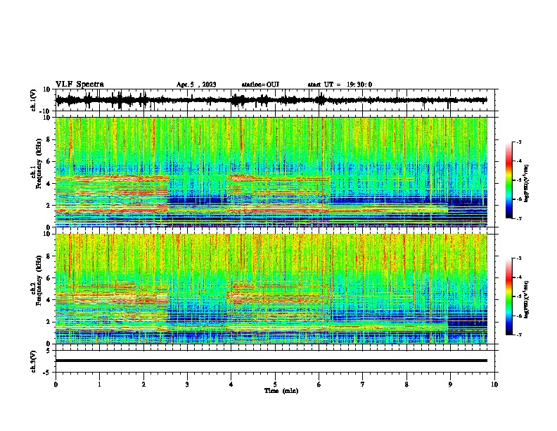
Task: Click the "station=OUI" header label
Action: [x=260, y=85]
